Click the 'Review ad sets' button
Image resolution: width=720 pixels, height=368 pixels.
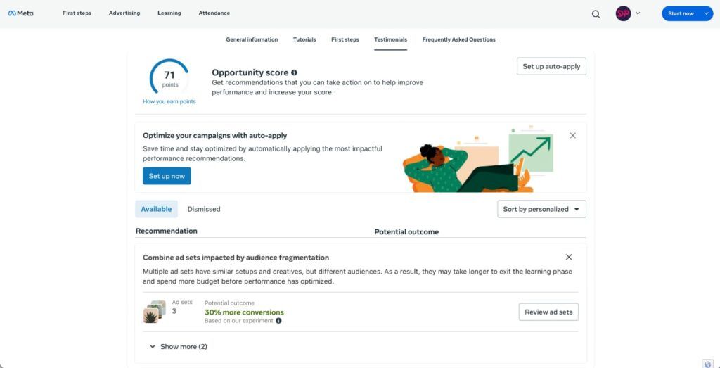pyautogui.click(x=548, y=312)
